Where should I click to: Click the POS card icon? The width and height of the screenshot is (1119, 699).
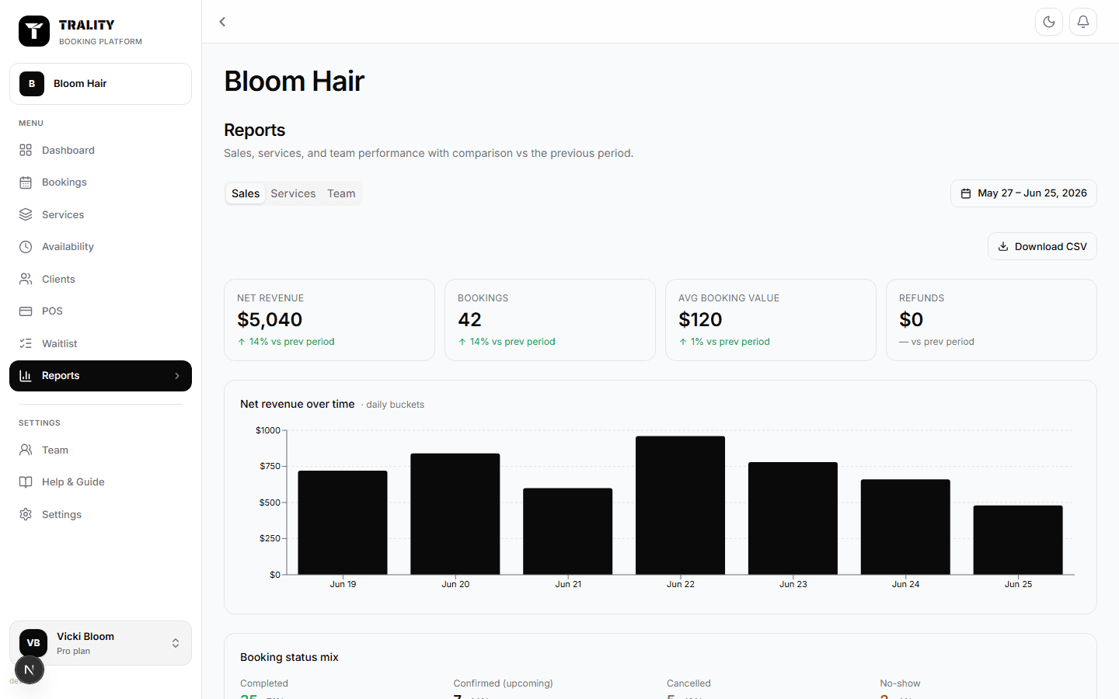click(x=26, y=311)
